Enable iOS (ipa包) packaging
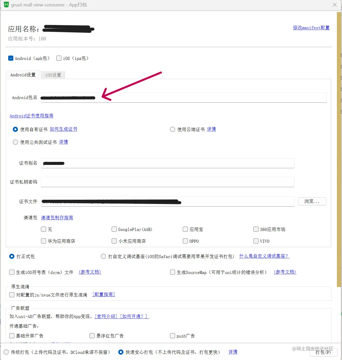342x360 pixels. [59, 58]
